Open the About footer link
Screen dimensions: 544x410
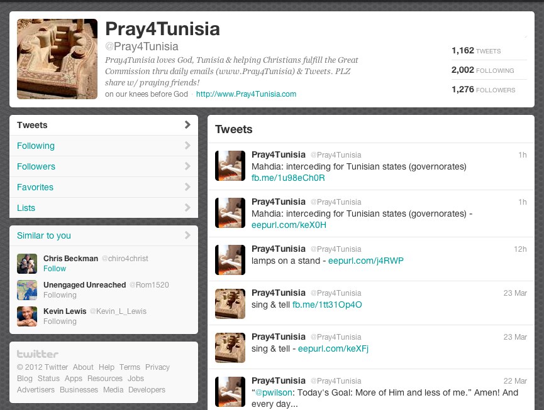click(83, 367)
